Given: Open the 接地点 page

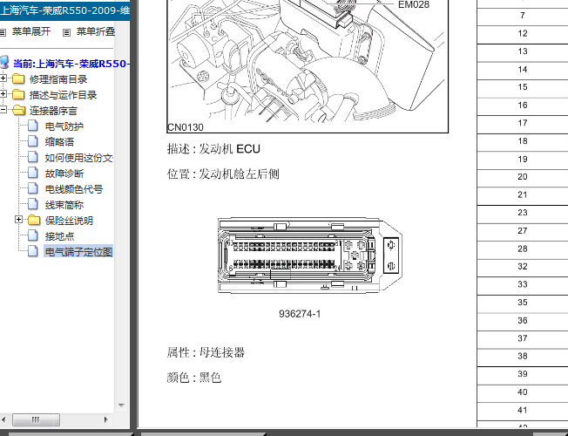Looking at the screenshot, I should pyautogui.click(x=59, y=236).
